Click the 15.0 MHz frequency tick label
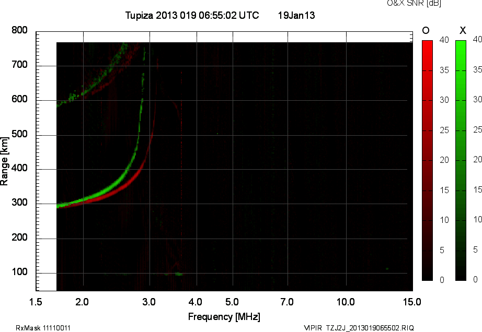This screenshot has height=332, width=482. click(412, 302)
